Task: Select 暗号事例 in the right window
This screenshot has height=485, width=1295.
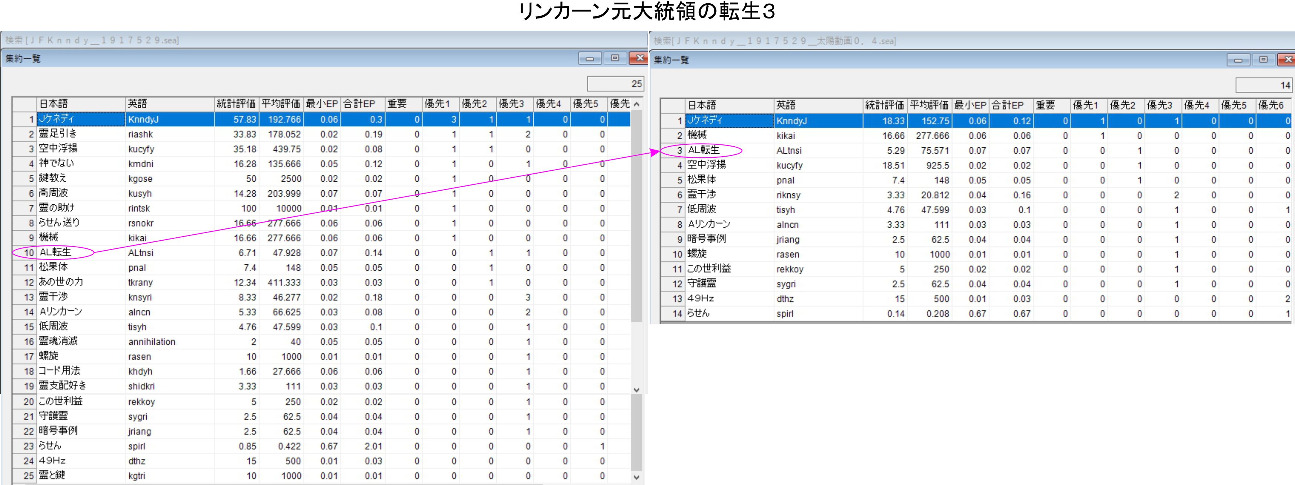Action: click(976, 239)
